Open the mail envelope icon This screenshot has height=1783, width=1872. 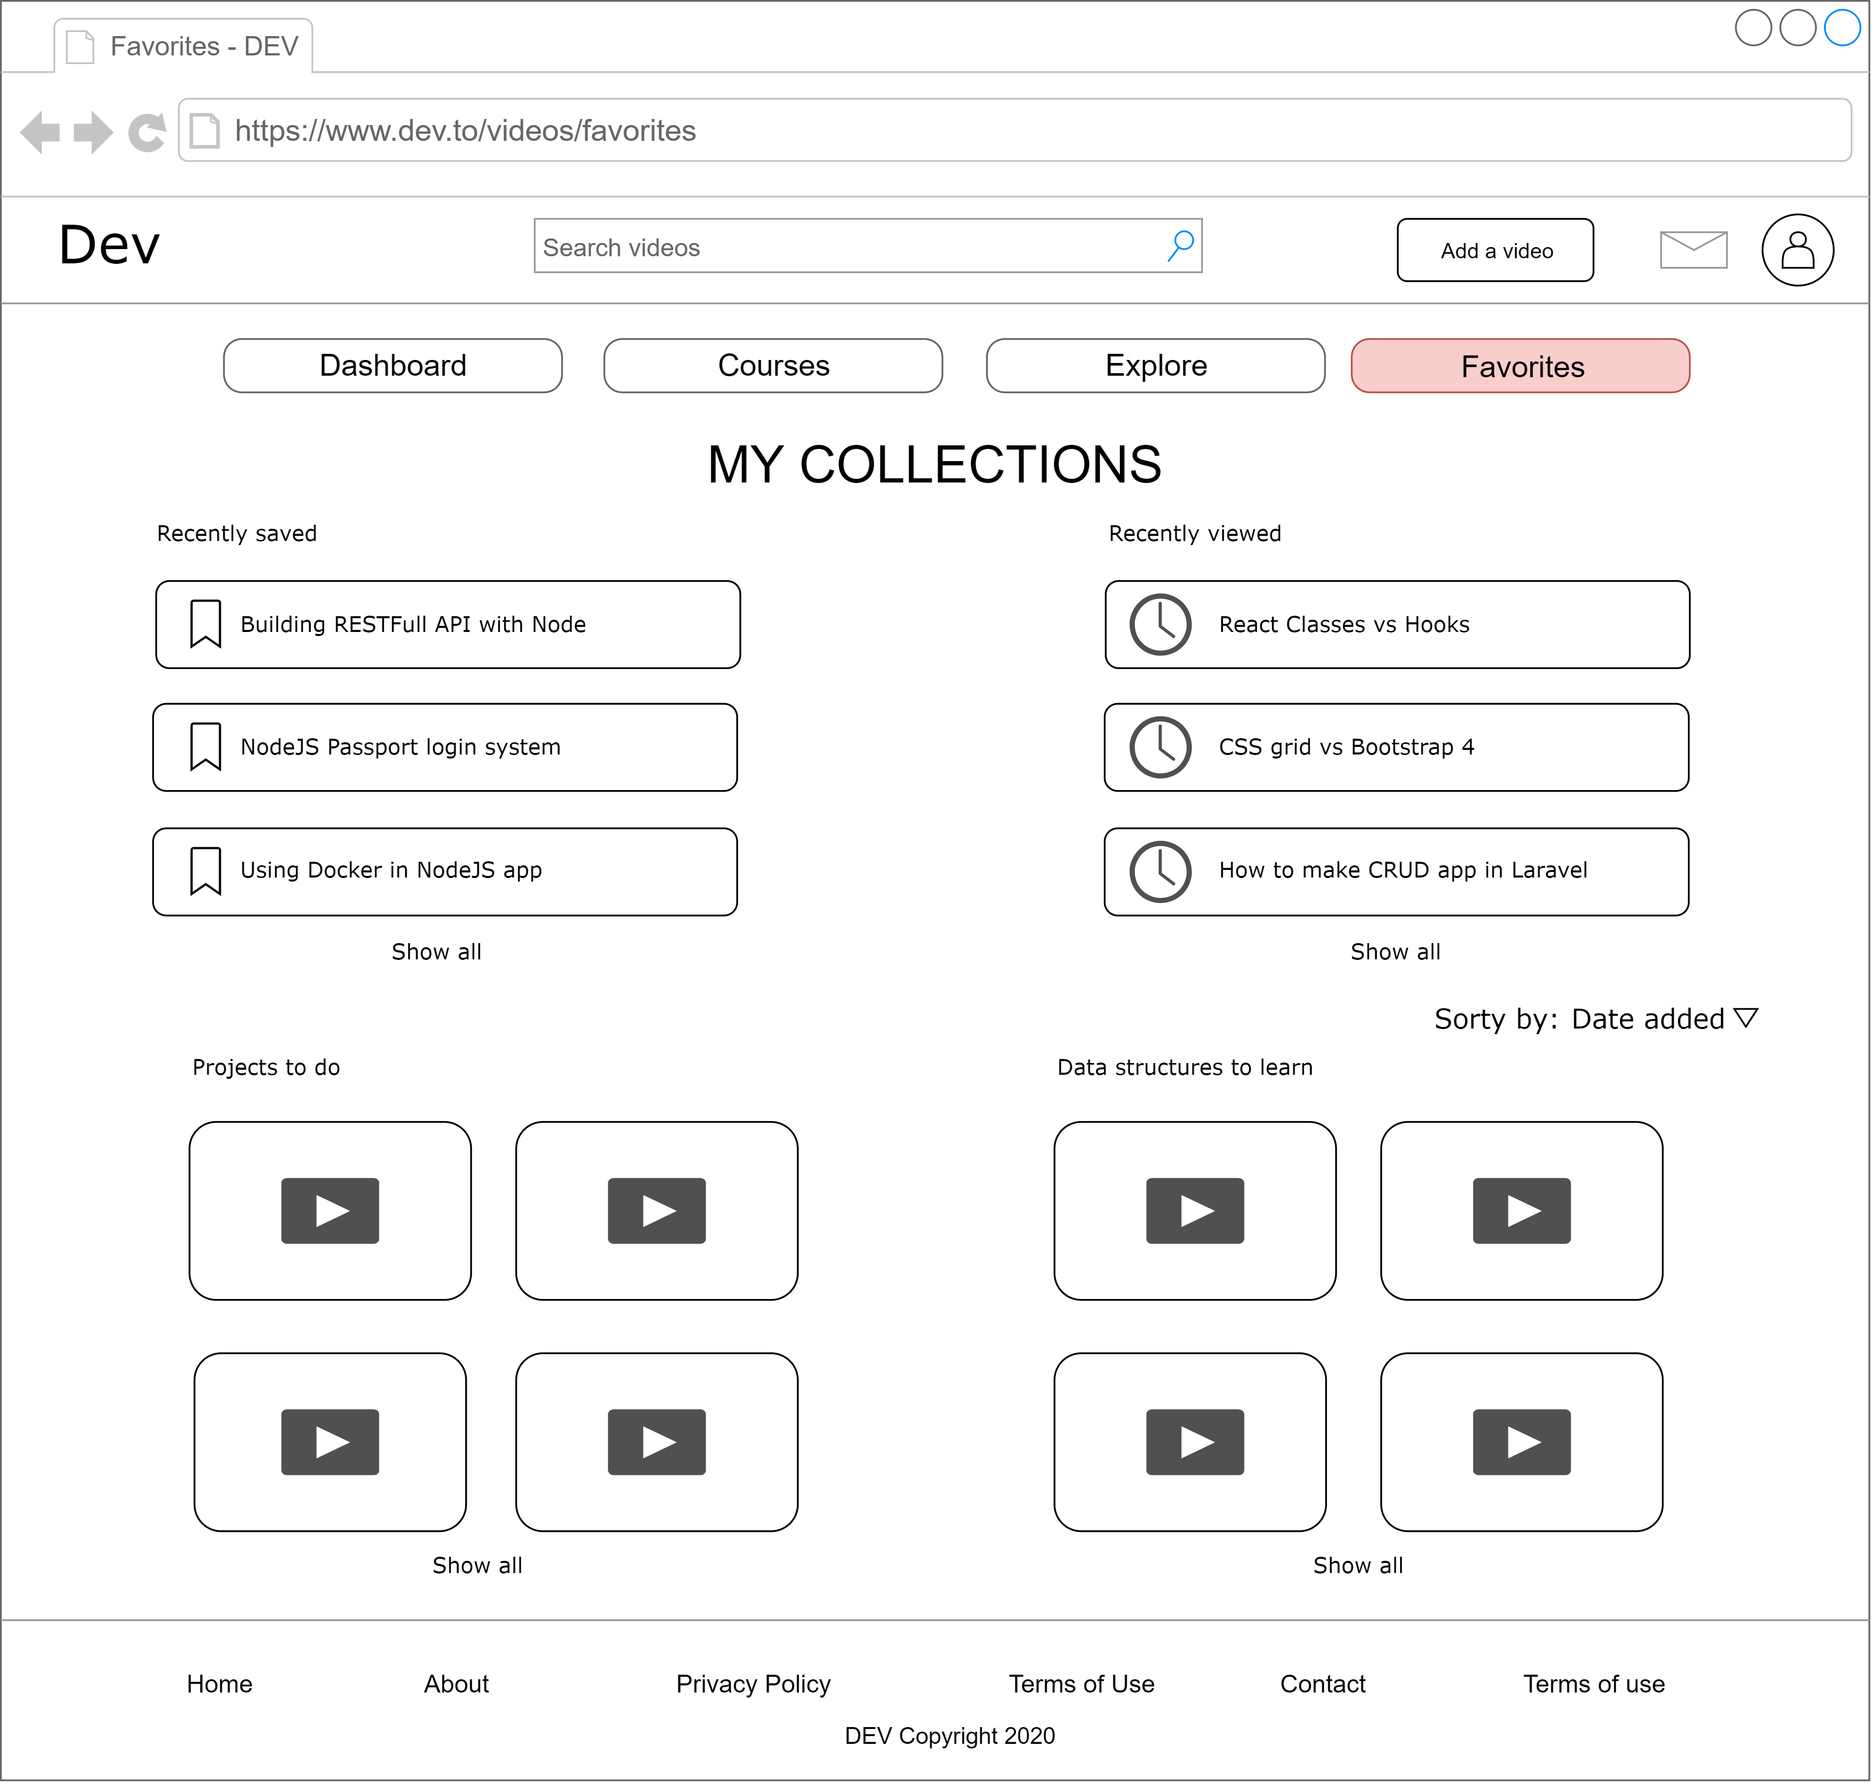click(1694, 250)
